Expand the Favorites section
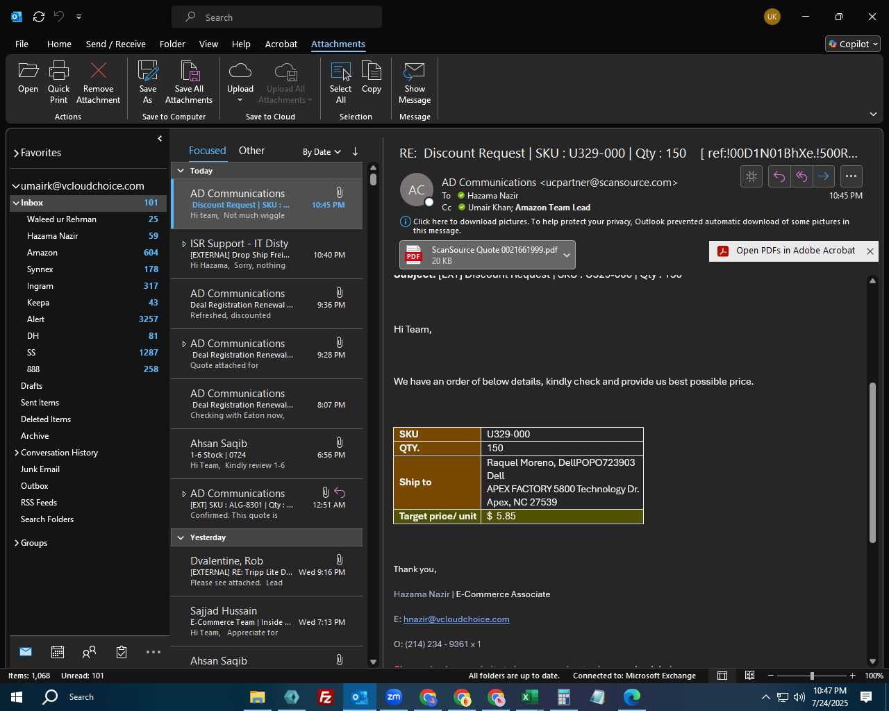Viewport: 889px width, 711px height. click(16, 153)
